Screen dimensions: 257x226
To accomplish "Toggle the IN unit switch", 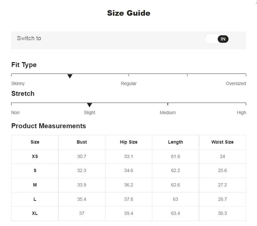I will [217, 39].
